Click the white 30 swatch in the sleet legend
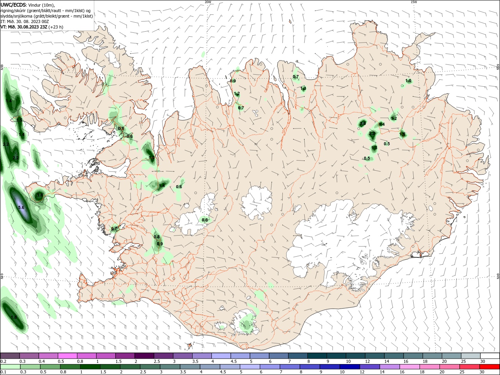 (490, 356)
